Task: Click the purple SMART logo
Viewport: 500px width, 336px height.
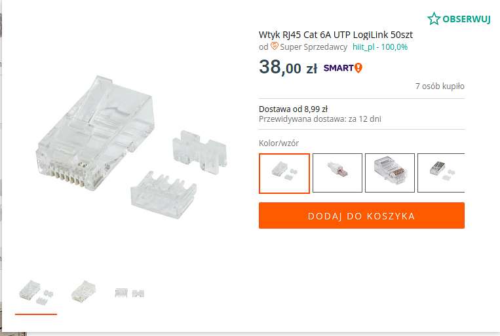Action: 338,68
